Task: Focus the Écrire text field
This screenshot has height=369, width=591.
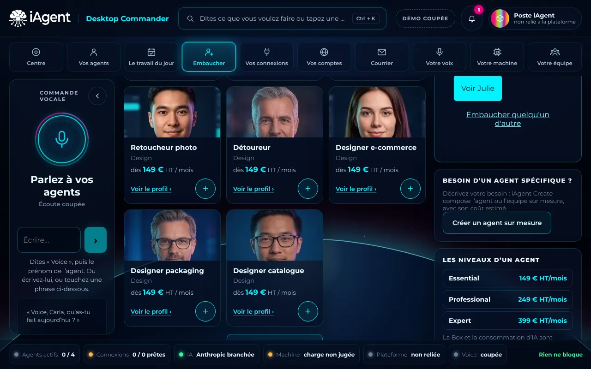Action: coord(49,240)
